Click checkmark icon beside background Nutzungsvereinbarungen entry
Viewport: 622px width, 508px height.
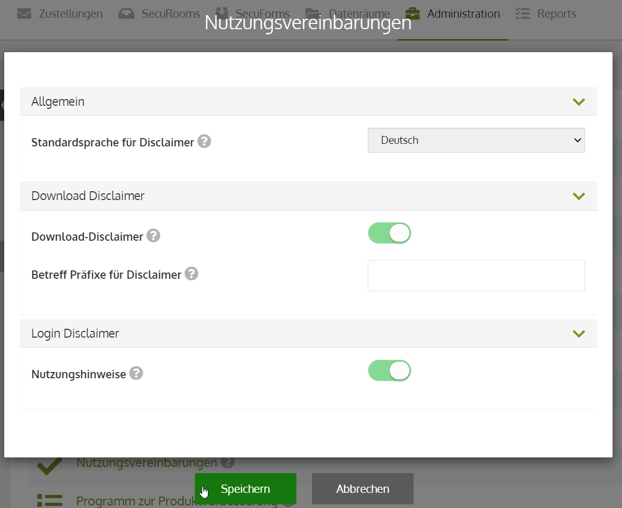[49, 466]
